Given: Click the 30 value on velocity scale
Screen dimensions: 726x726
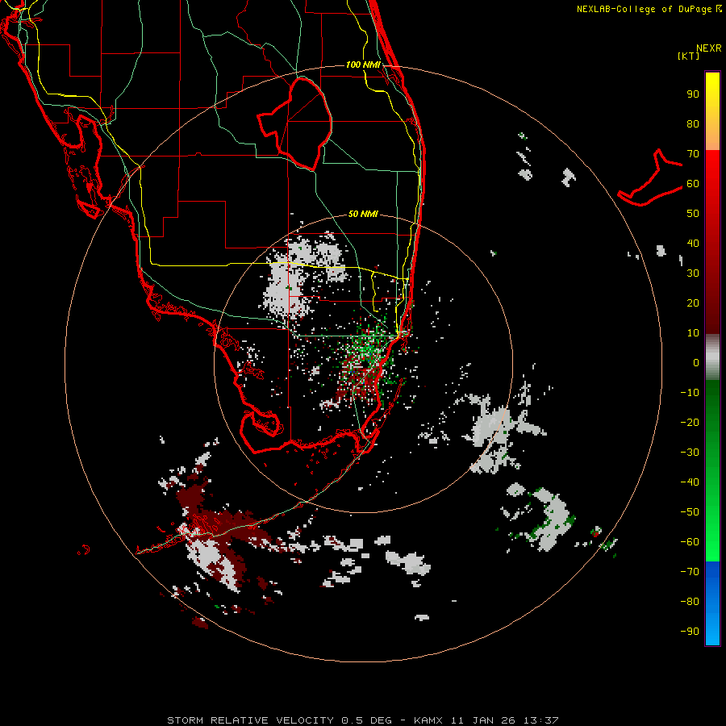Looking at the screenshot, I should [x=693, y=273].
